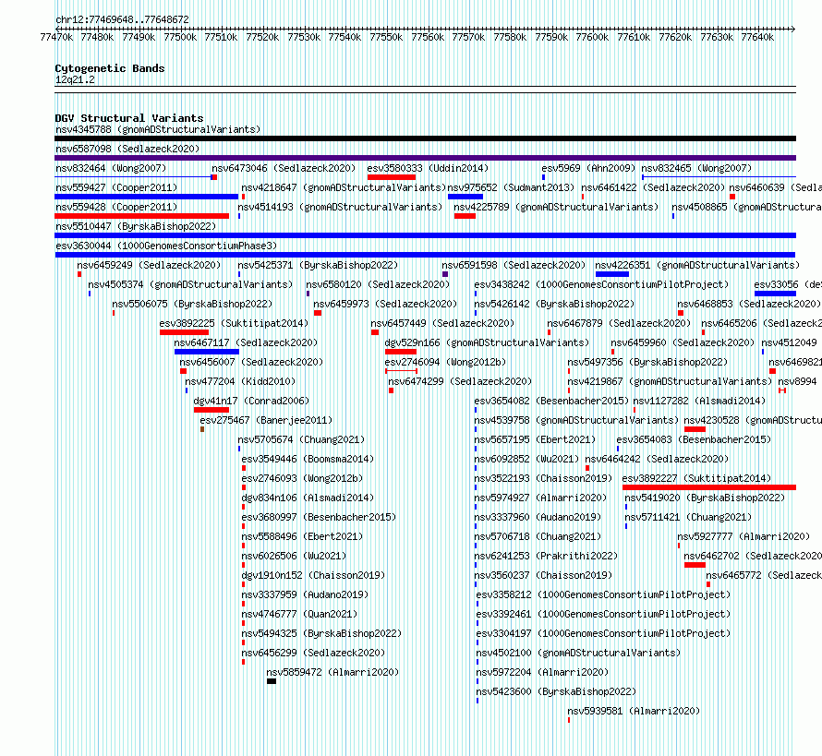Open nsv4218647 (gnomADStructuralVariants) label
The image size is (822, 756).
point(344,187)
